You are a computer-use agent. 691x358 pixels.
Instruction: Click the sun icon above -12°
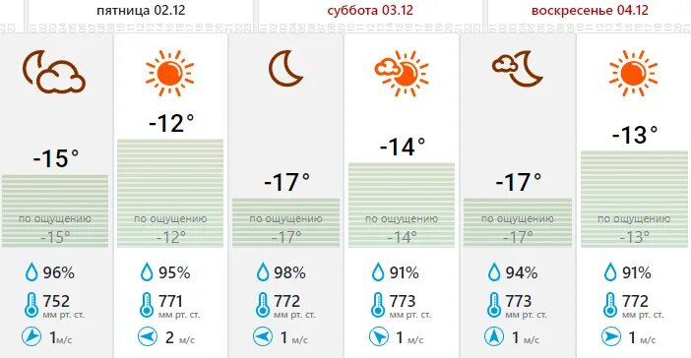tap(170, 73)
